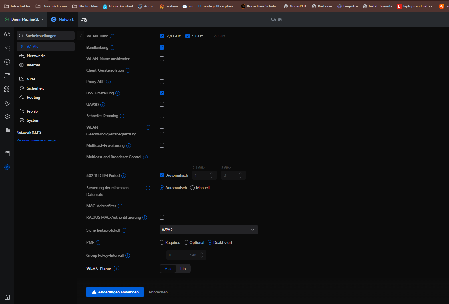The image size is (449, 304).
Task: Show info for WLAN-Geschwindigkeitsbegrenzung
Action: (x=148, y=127)
